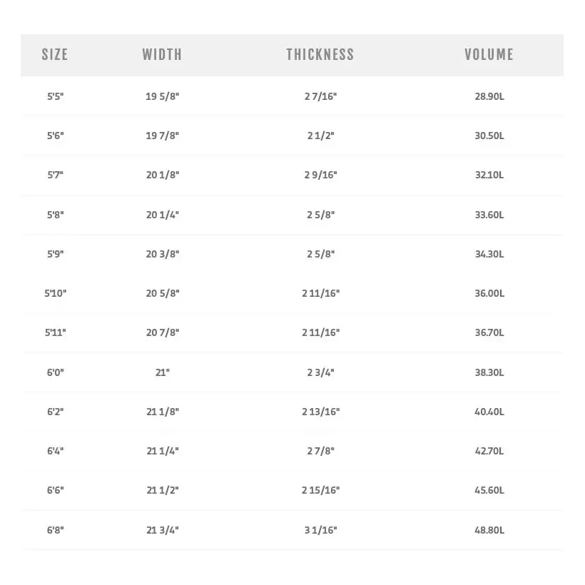Select the 36.00L volume cell
Image resolution: width=585 pixels, height=585 pixels.
[489, 293]
